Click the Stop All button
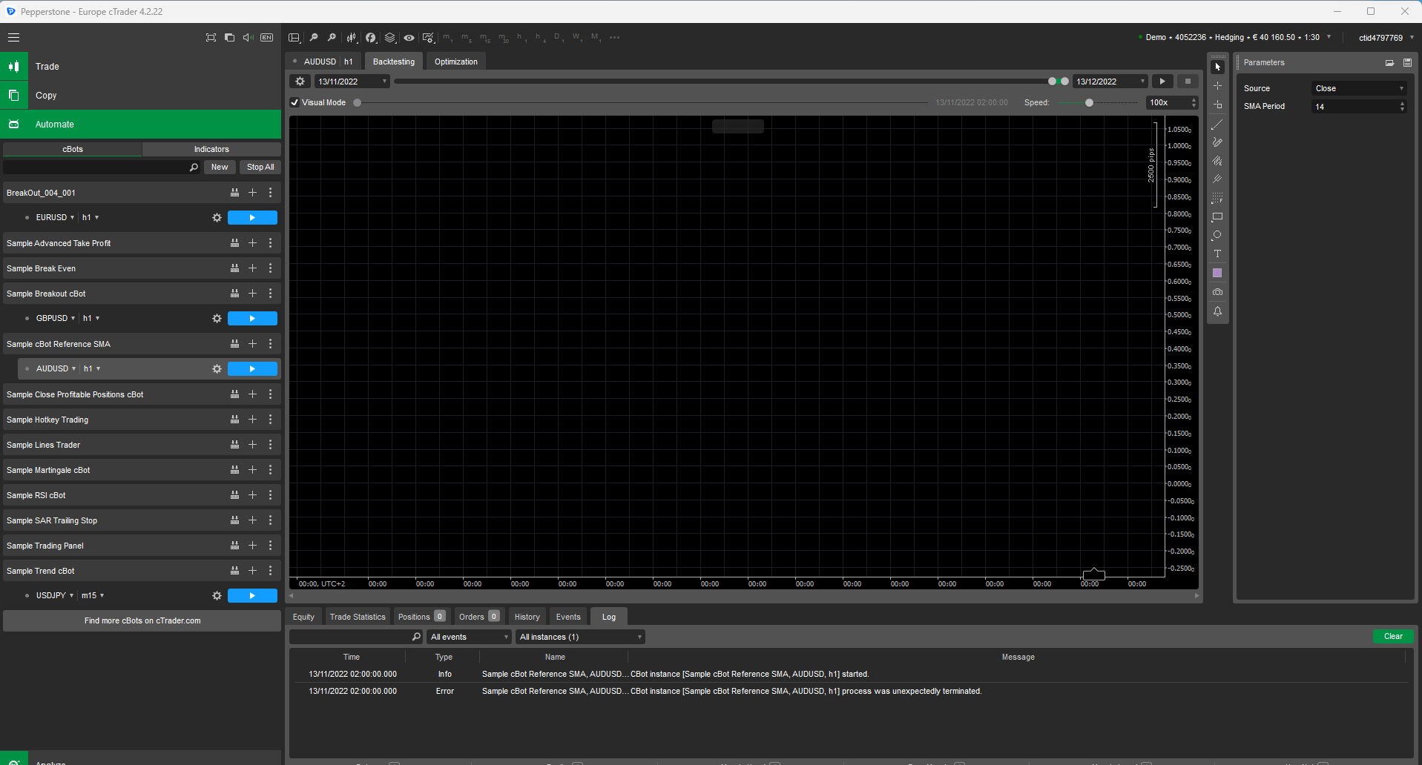This screenshot has height=765, width=1422. coord(260,168)
